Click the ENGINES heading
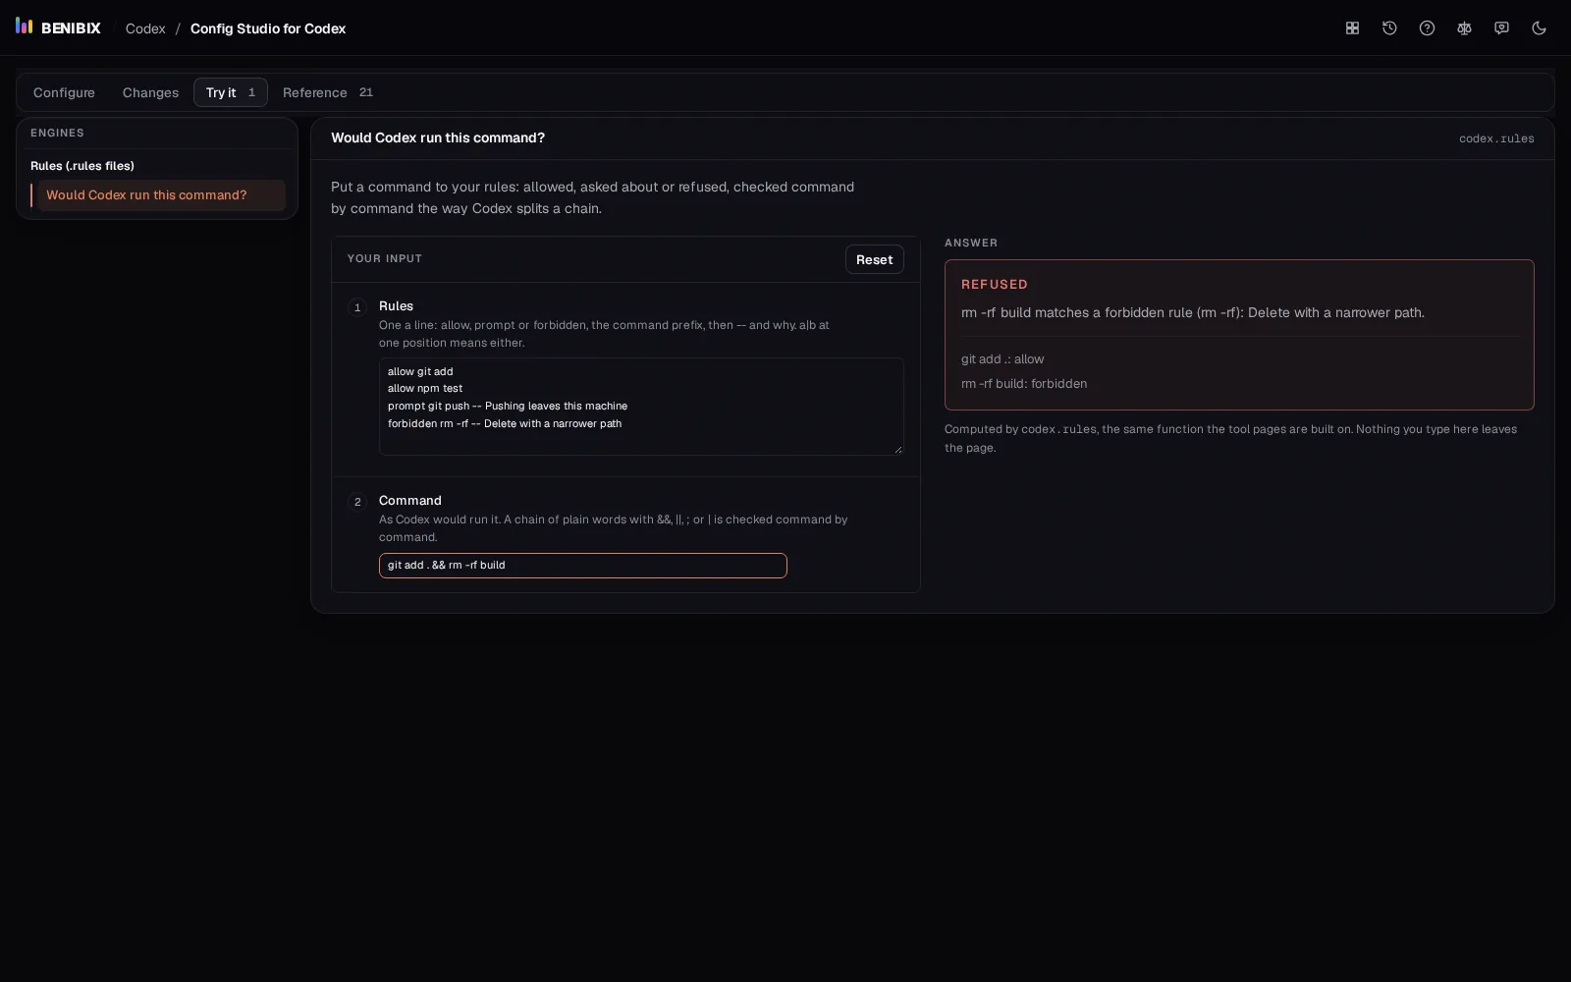Viewport: 1571px width, 982px height. [57, 133]
